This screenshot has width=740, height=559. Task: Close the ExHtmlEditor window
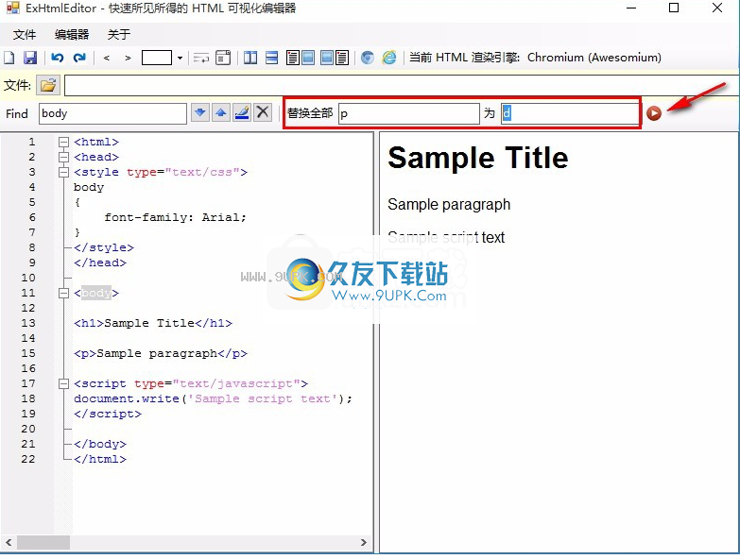pyautogui.click(x=717, y=8)
